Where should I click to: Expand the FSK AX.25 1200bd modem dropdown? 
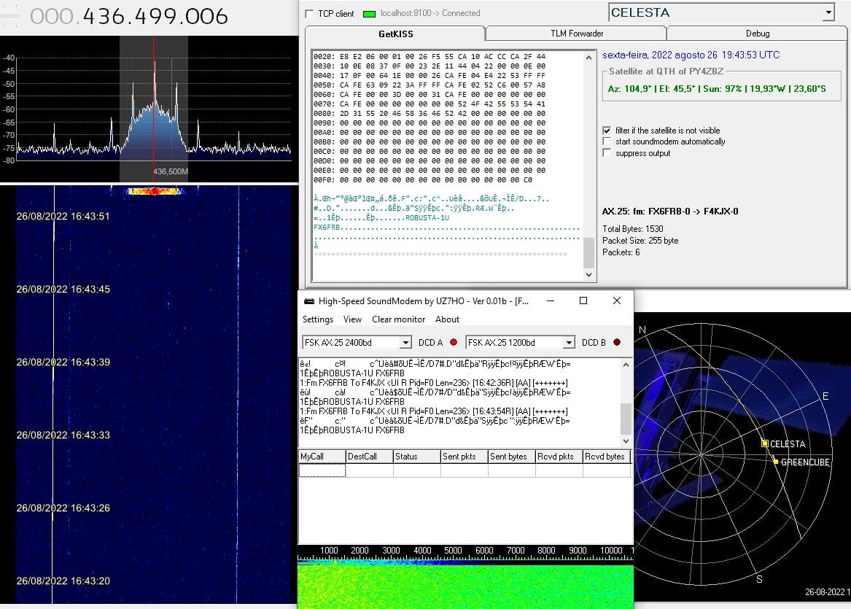[569, 343]
